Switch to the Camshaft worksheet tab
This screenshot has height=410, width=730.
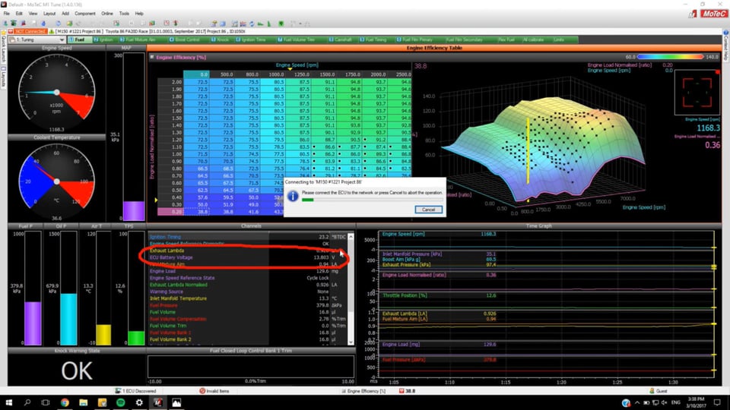pyautogui.click(x=342, y=40)
